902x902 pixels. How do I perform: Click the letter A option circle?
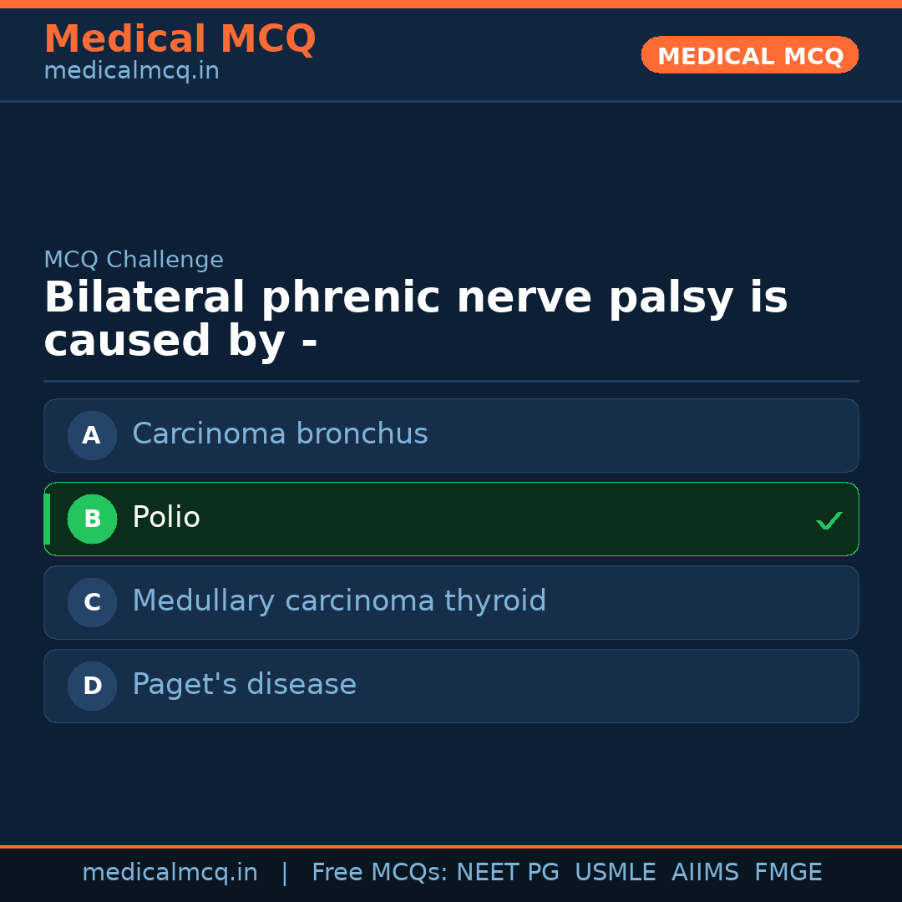92,435
